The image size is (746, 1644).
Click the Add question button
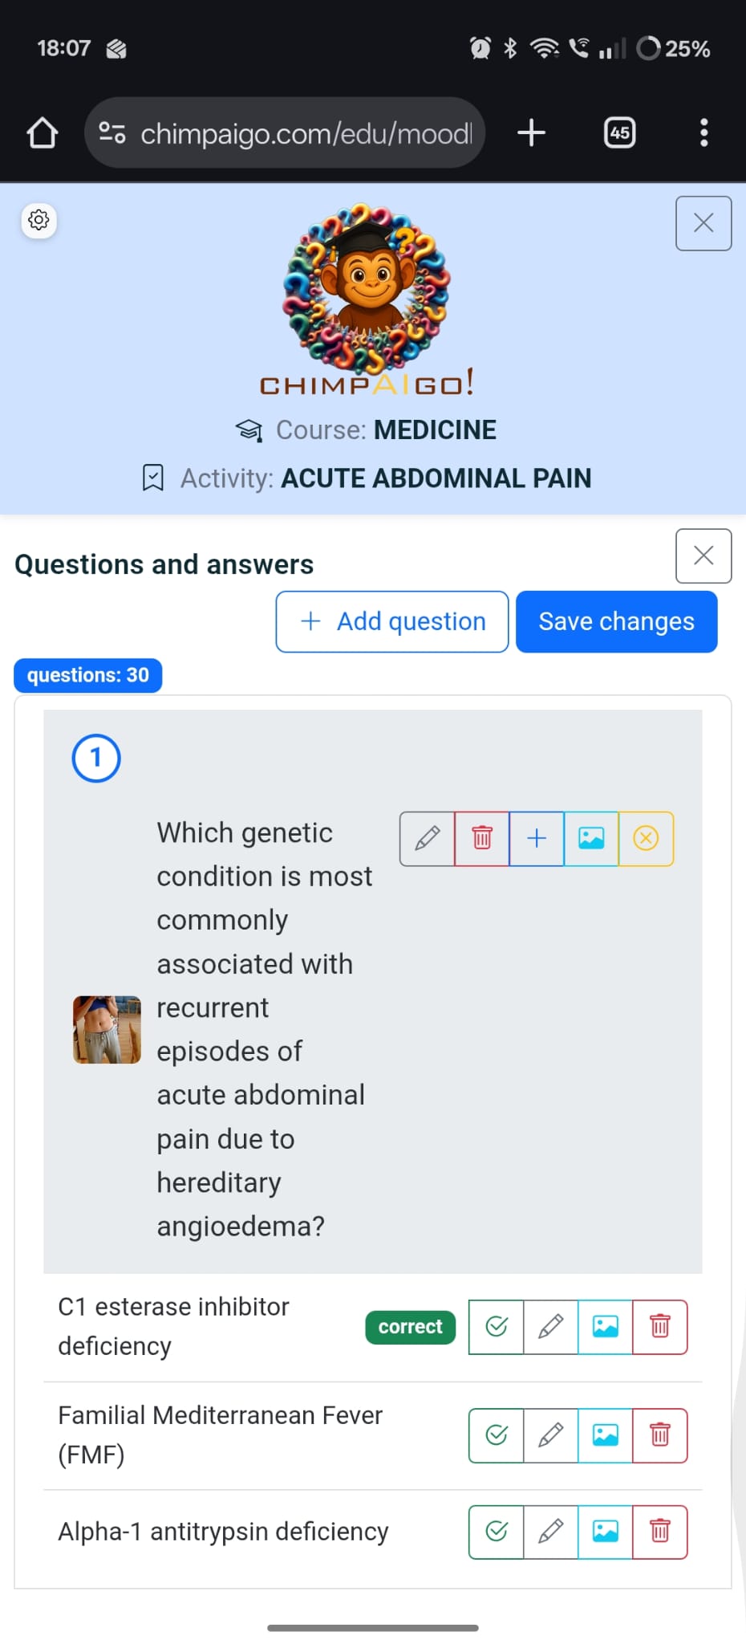(392, 622)
